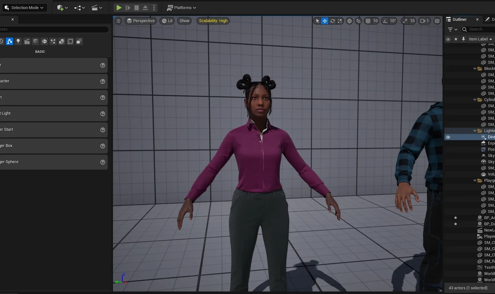This screenshot has width=495, height=294.
Task: Choose the Select objects arrow tool
Action: click(317, 21)
